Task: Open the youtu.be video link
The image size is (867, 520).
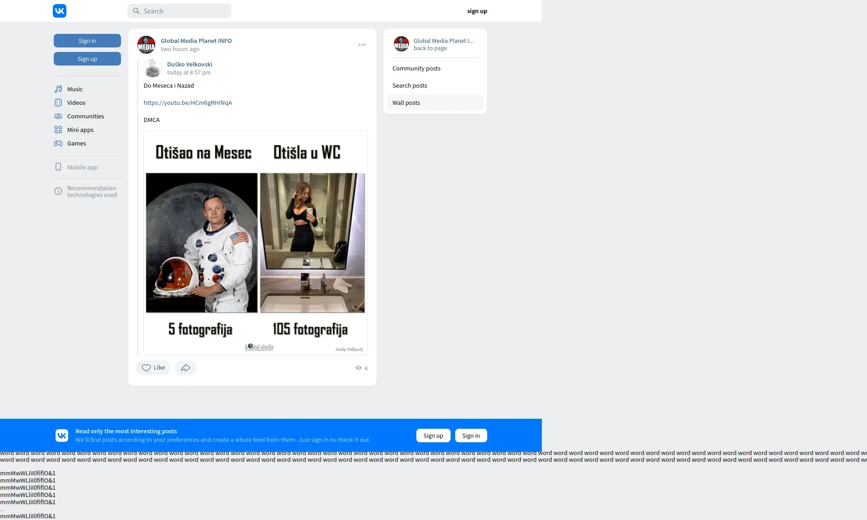Action: coord(188,103)
